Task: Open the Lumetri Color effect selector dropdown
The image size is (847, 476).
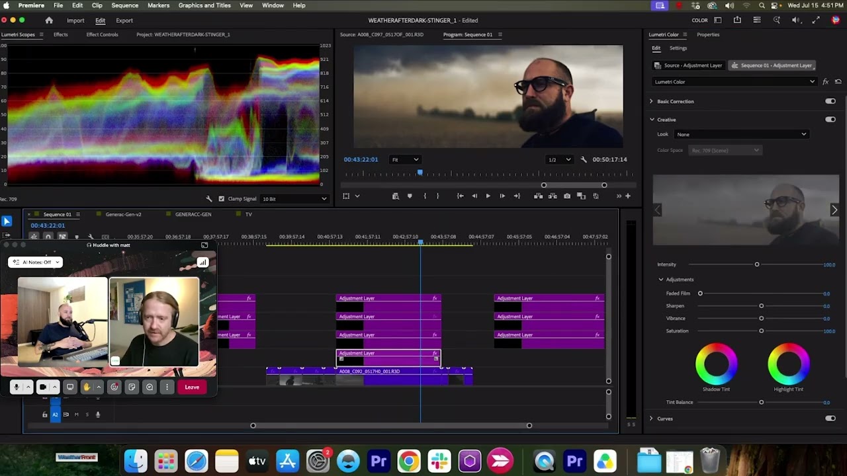Action: [735, 82]
